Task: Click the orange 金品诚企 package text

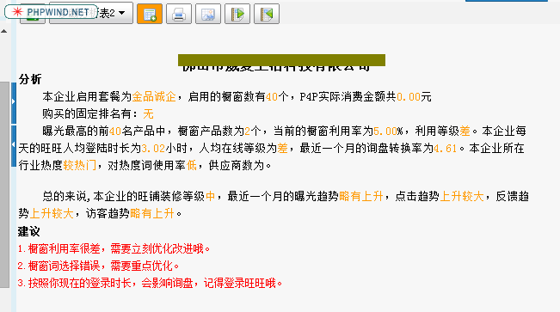Action: [154, 97]
